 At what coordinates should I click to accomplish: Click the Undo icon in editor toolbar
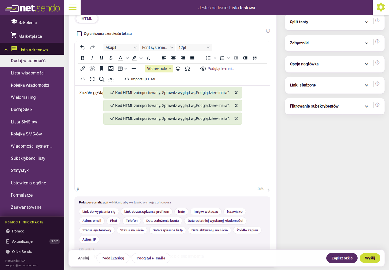tap(82, 47)
